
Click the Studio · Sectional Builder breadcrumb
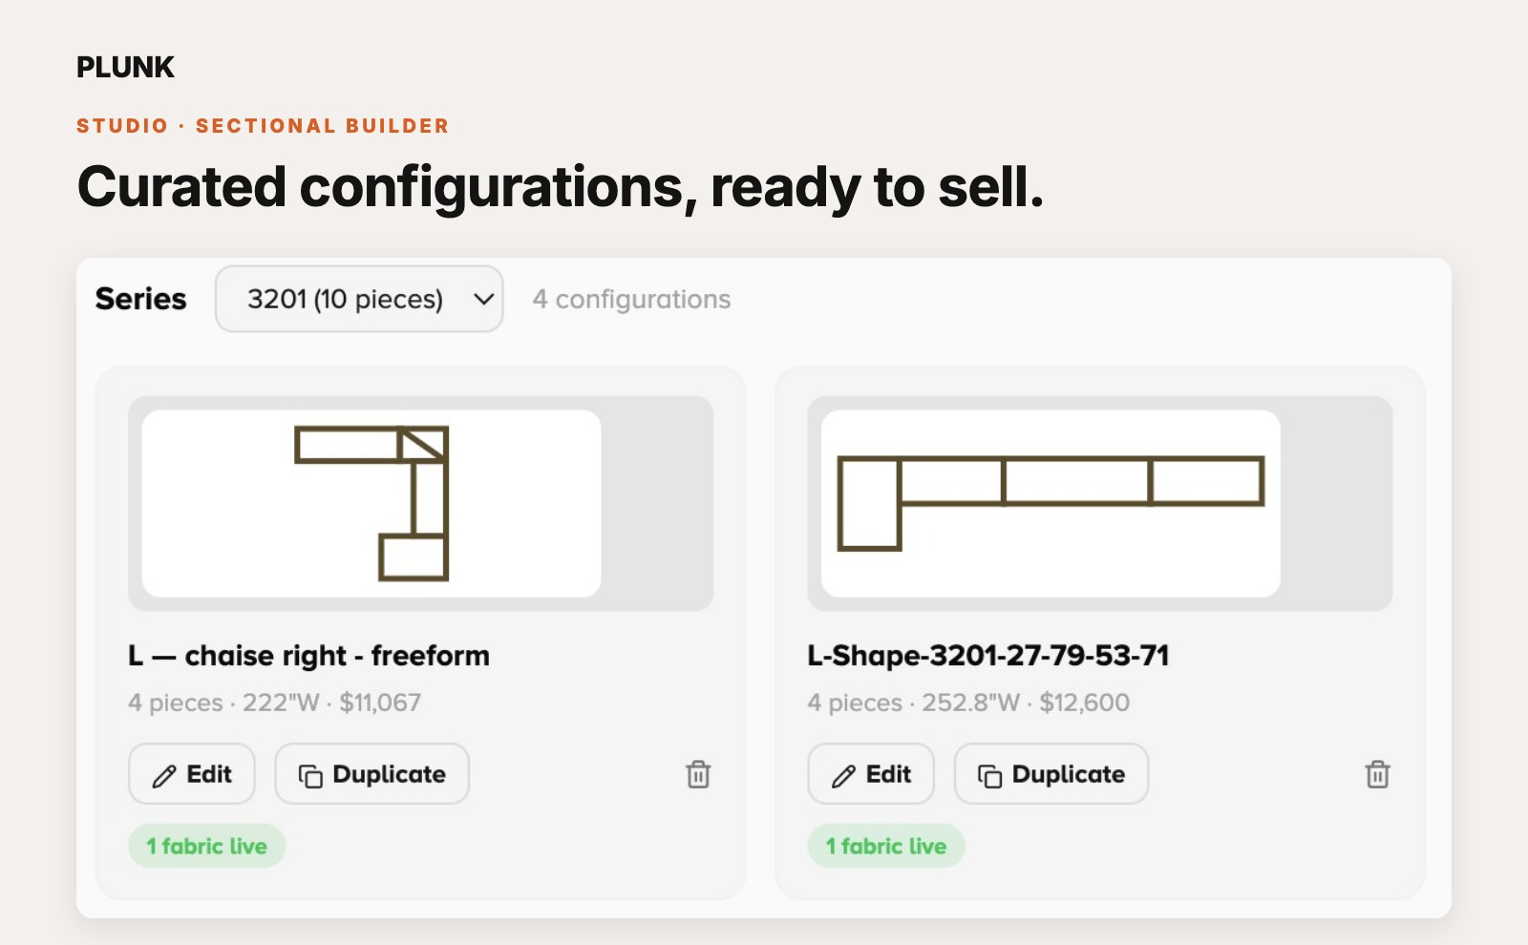coord(263,126)
